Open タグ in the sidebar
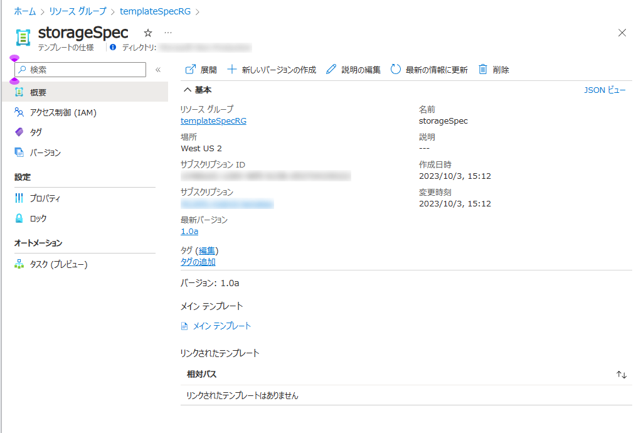 [36, 132]
